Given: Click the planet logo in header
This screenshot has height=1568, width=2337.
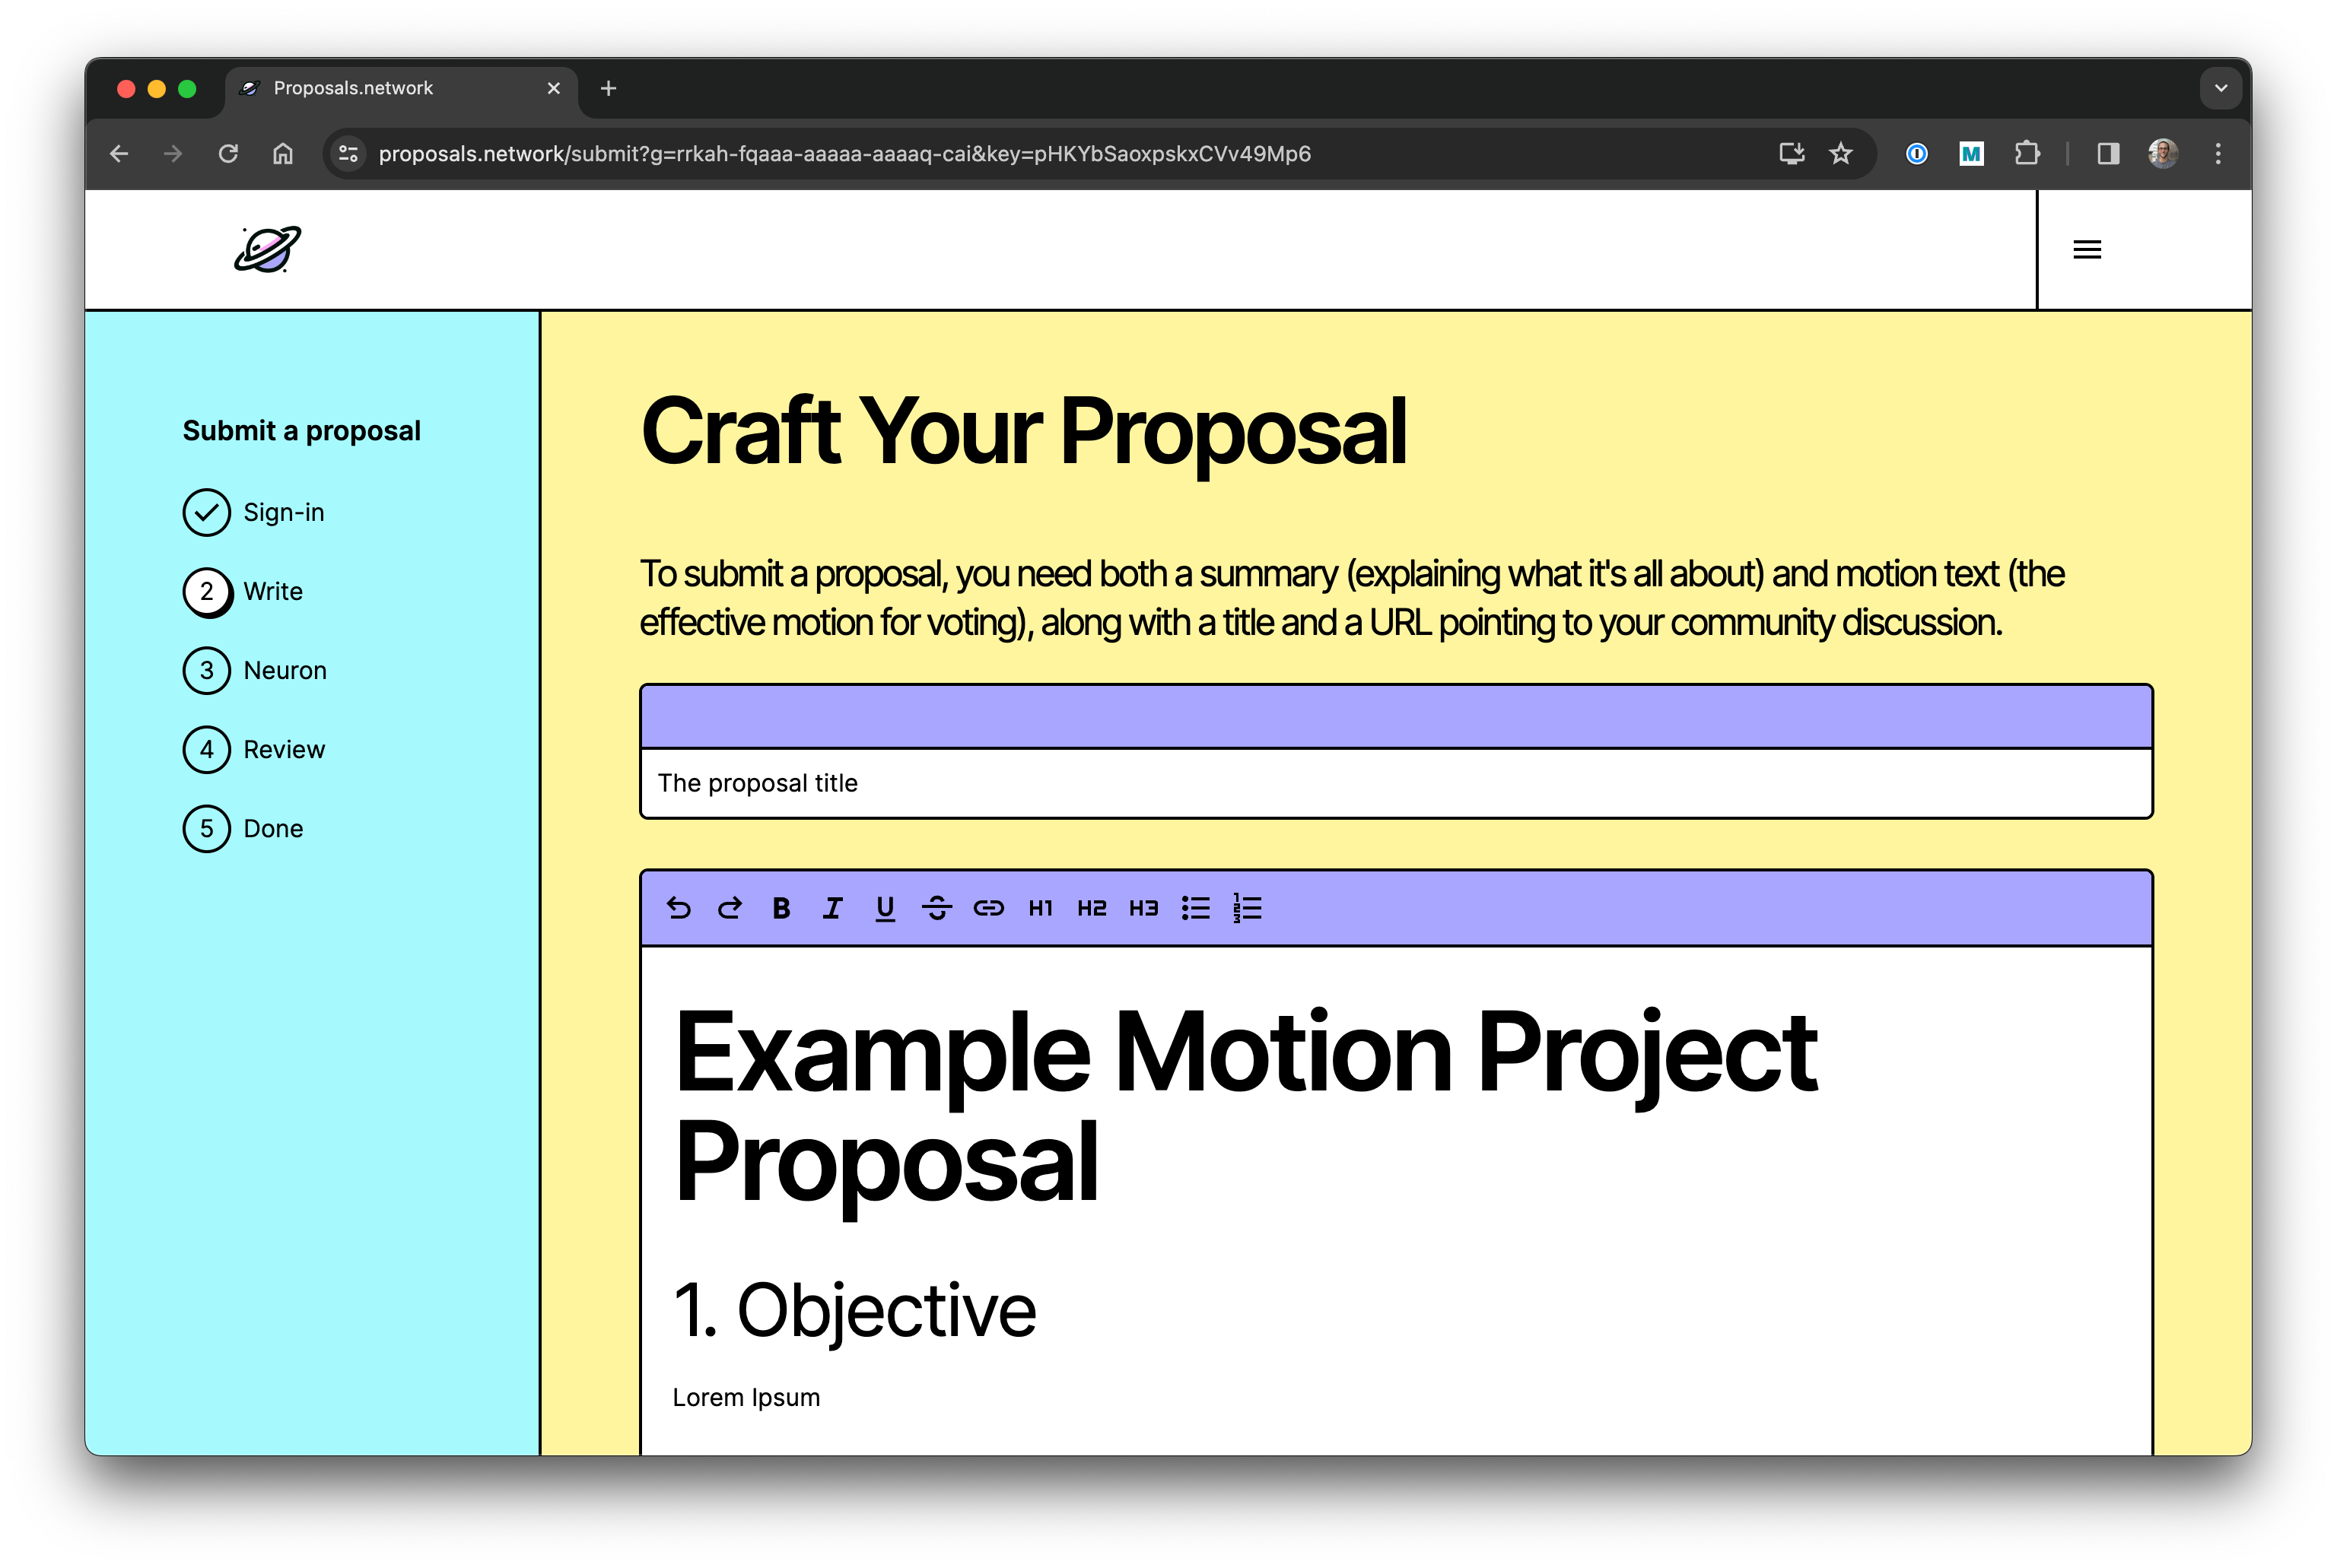Looking at the screenshot, I should point(267,249).
